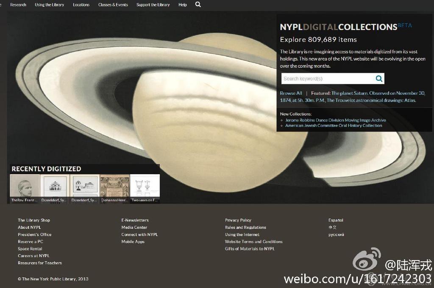434x288 pixels.
Task: Open President's Office footer link
Action: [35, 234]
